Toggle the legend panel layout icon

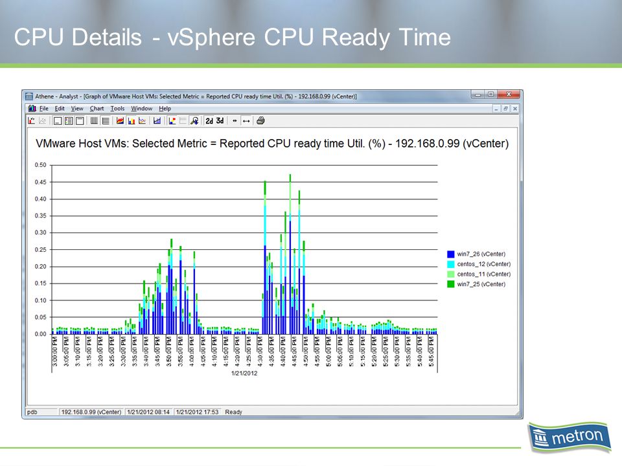69,121
